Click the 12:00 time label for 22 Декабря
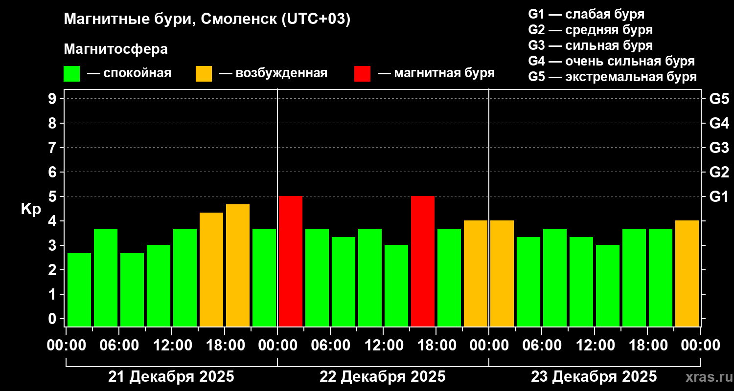734x391 pixels. (383, 346)
